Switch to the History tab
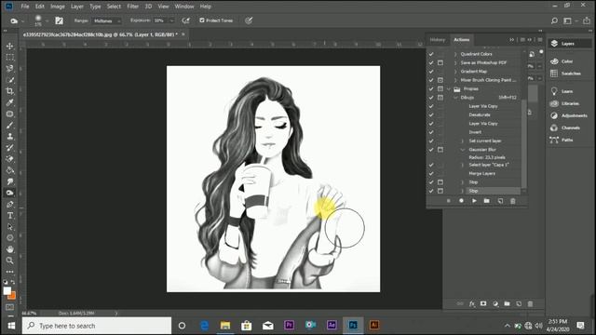Viewport: 596px width, 335px height. coord(438,39)
